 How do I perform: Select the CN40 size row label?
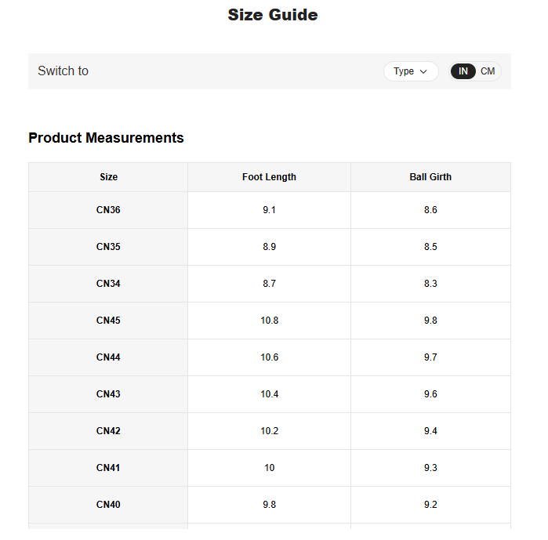pos(109,505)
